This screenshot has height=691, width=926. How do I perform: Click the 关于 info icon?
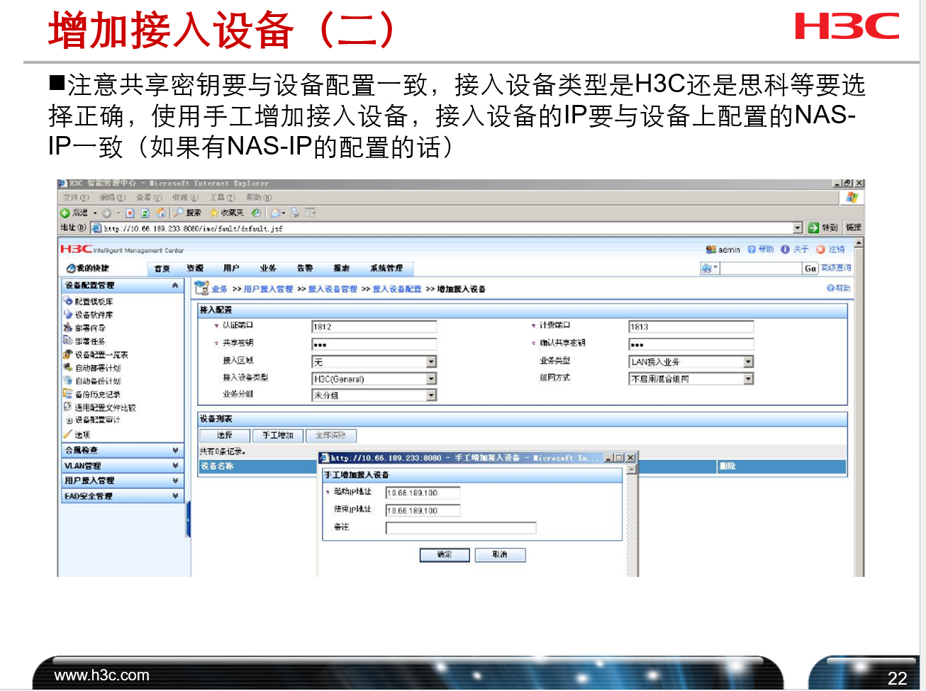click(x=785, y=249)
